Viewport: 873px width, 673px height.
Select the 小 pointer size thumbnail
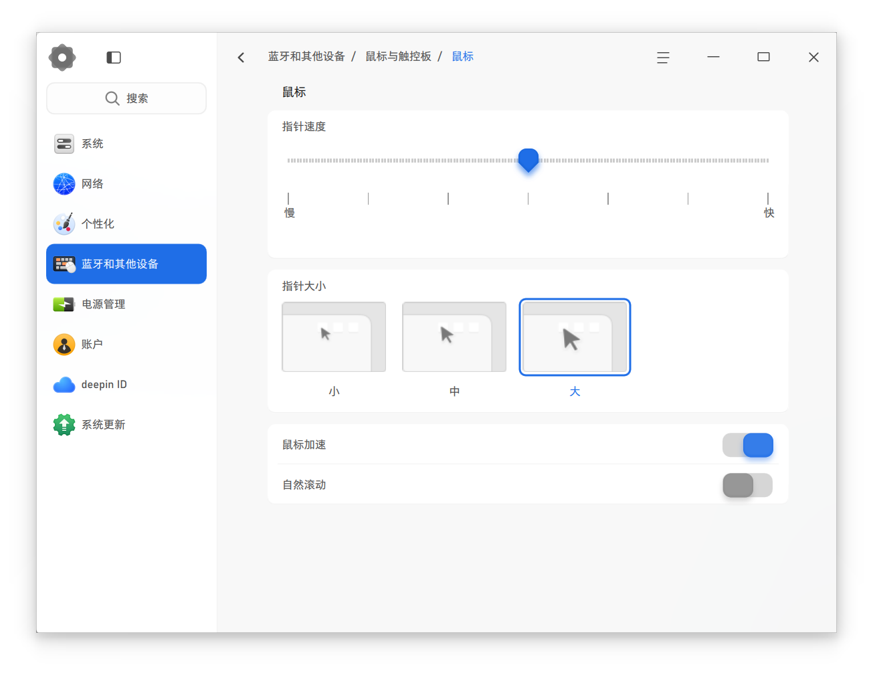click(x=334, y=337)
